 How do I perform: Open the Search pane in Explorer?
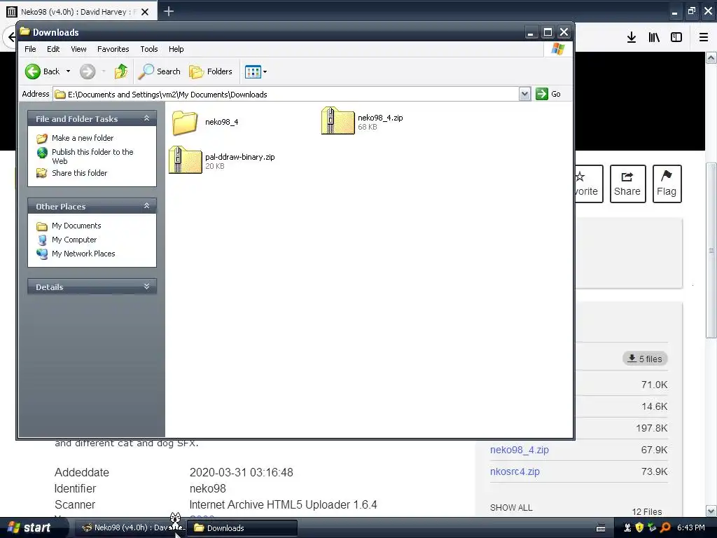click(159, 71)
